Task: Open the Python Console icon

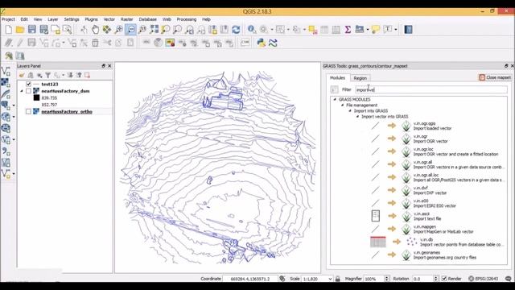Action: pyautogui.click(x=261, y=43)
